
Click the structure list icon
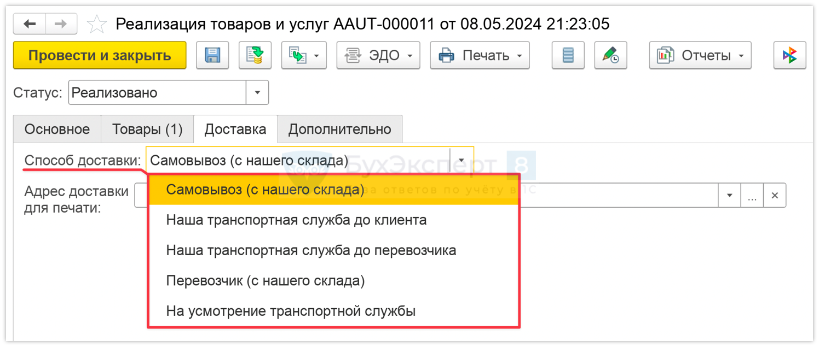tap(568, 55)
